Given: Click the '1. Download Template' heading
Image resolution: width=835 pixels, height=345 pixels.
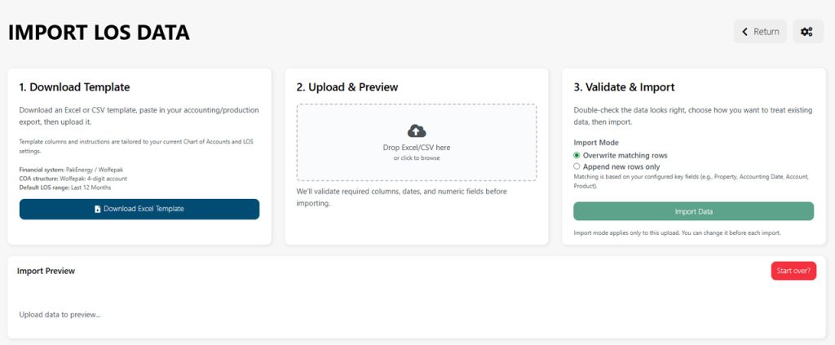Looking at the screenshot, I should tap(74, 86).
